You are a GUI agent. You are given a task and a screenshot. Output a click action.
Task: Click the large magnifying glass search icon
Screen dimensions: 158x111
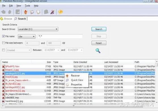coord(98,51)
